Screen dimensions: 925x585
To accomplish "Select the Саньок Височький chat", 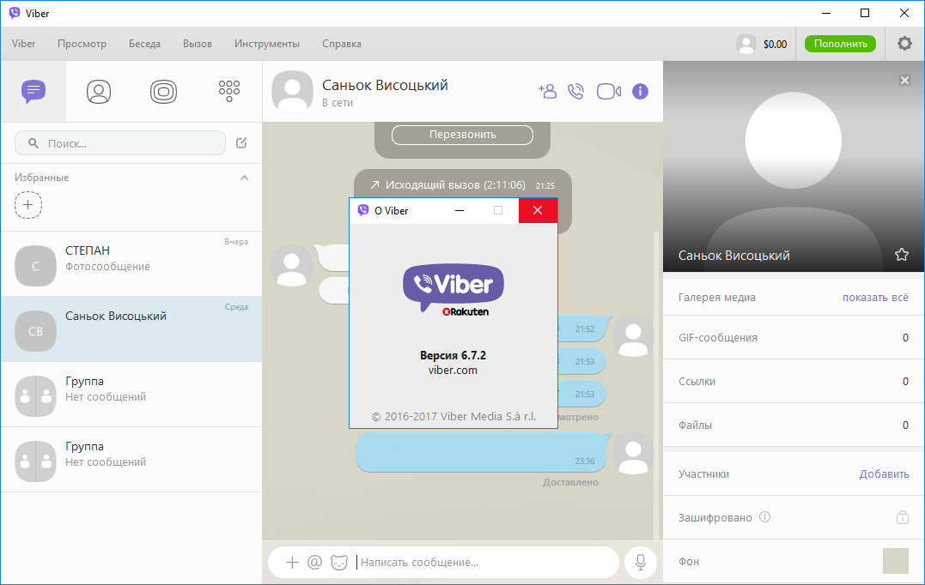I will point(131,329).
